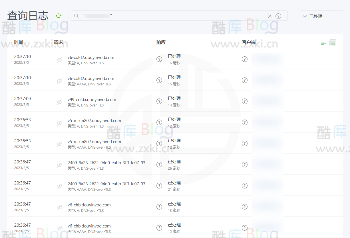Click client question mark on the v5-re-un802 row
350x238 pixels.
pos(245,122)
